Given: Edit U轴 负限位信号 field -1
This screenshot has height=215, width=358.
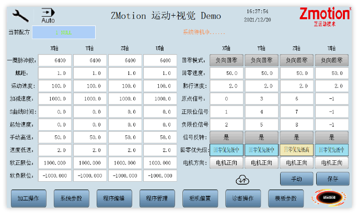Looking at the screenshot, I should coord(332,124).
